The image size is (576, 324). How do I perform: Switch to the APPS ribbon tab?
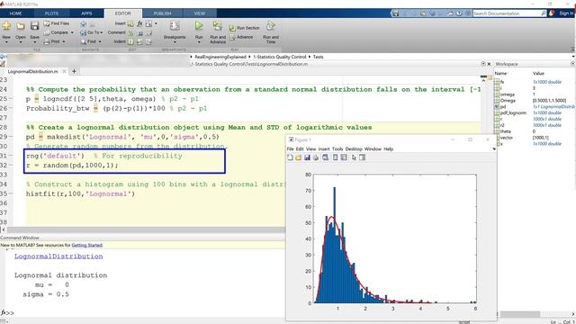click(x=86, y=13)
